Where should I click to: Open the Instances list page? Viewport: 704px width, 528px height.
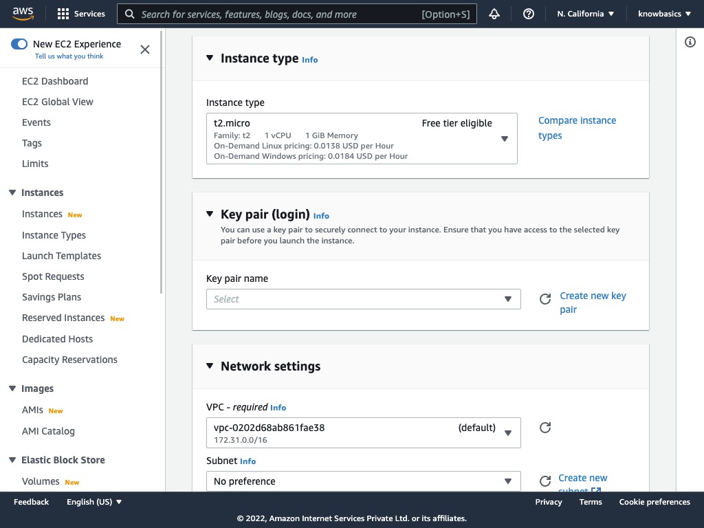pos(42,214)
